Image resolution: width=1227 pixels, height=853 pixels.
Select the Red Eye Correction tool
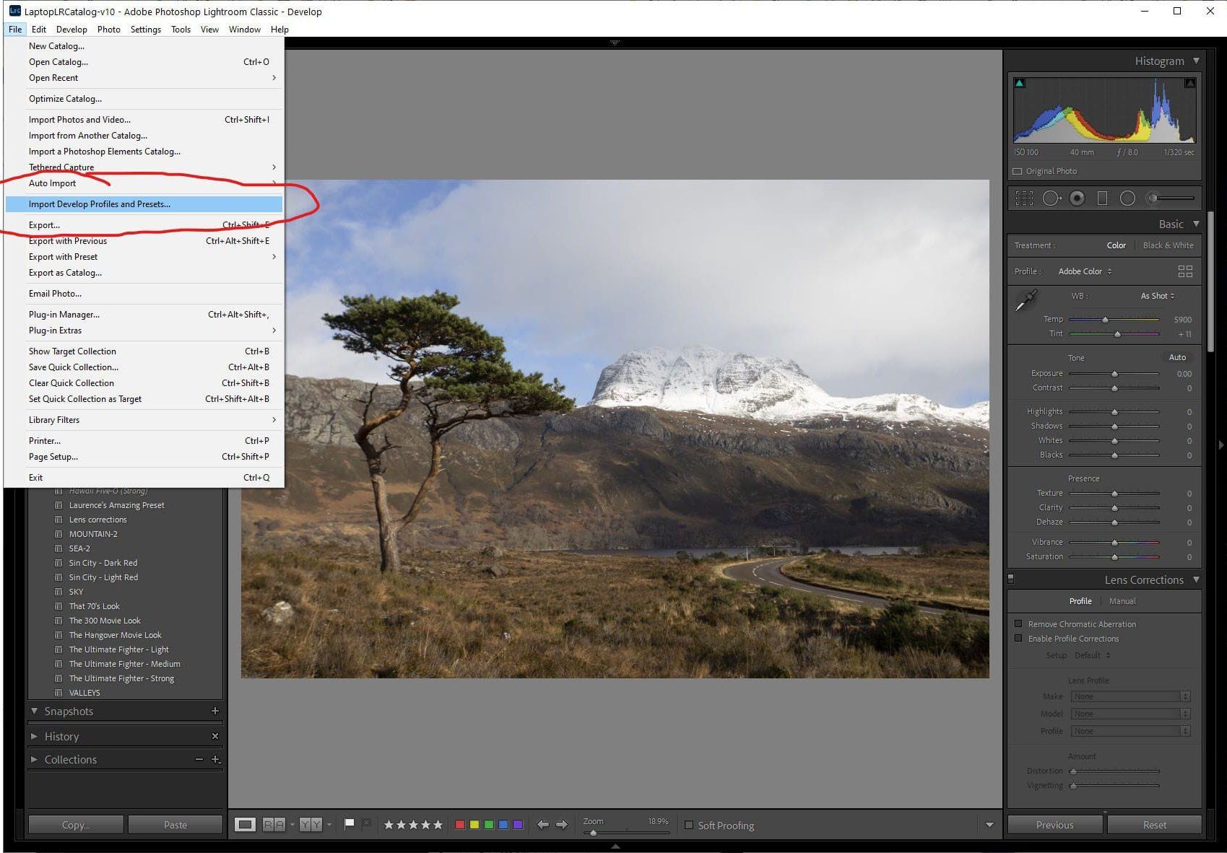1077,198
